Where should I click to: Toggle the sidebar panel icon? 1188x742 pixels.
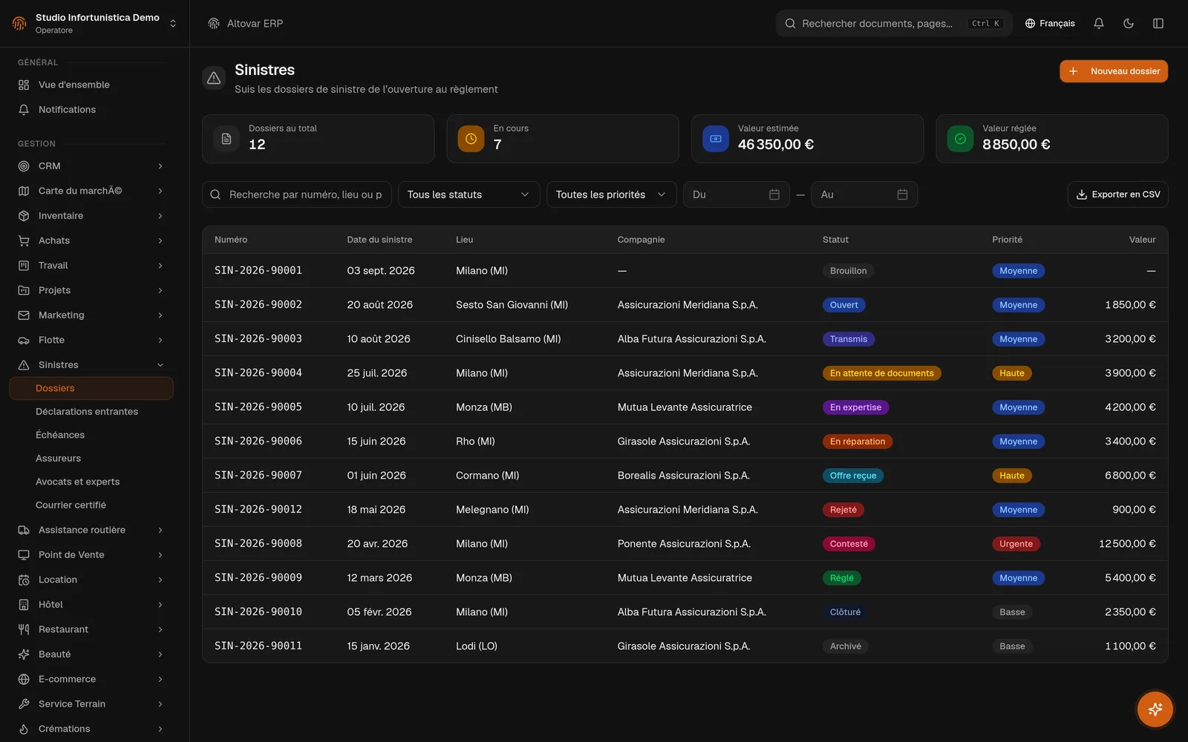click(x=1158, y=24)
